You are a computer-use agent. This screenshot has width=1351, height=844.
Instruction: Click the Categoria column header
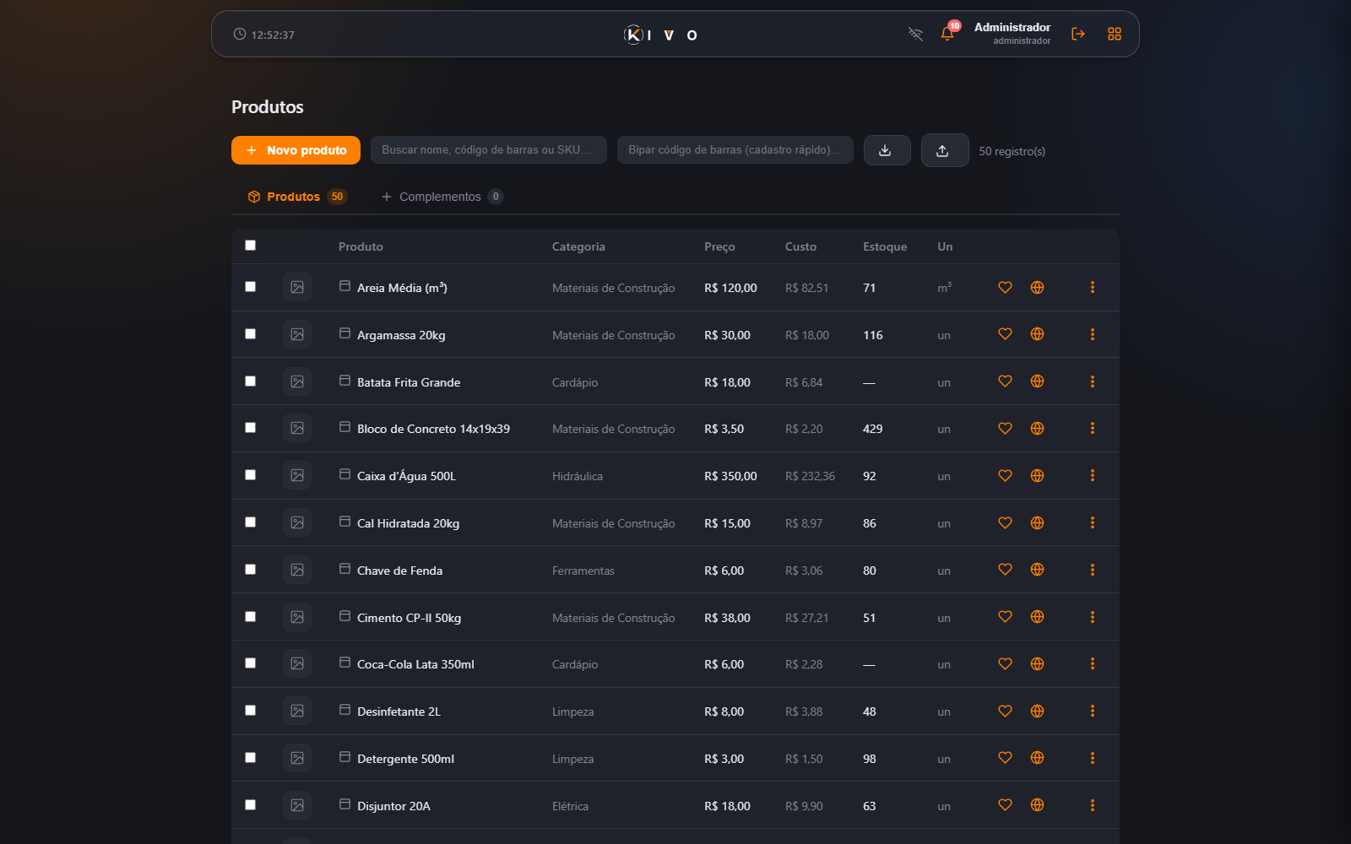pyautogui.click(x=578, y=246)
